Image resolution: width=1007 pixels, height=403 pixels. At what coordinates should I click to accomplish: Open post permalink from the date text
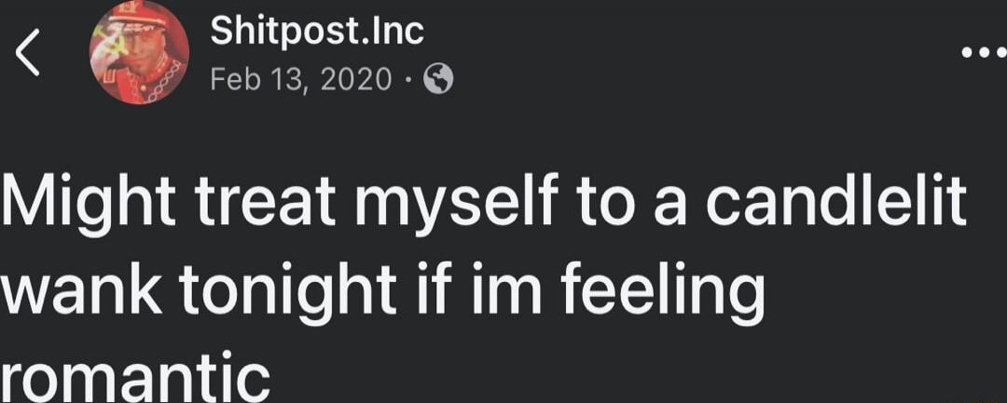pyautogui.click(x=301, y=83)
